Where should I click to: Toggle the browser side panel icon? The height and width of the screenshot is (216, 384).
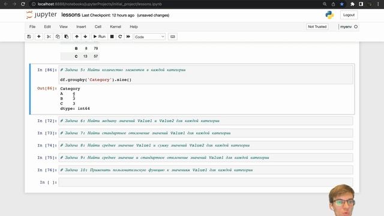coord(361,4)
